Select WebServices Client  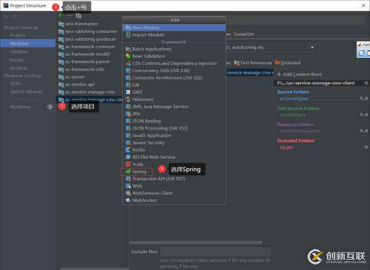pos(174,193)
